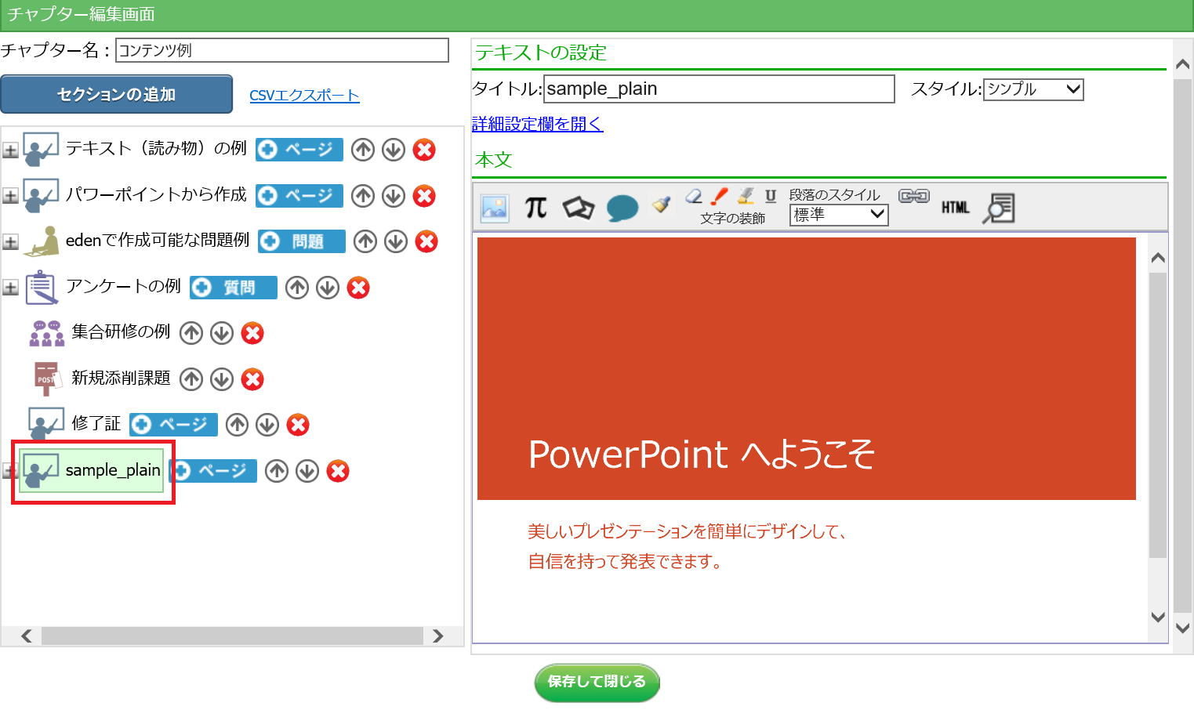Move テキスト（読み物）の例 section up

[363, 150]
